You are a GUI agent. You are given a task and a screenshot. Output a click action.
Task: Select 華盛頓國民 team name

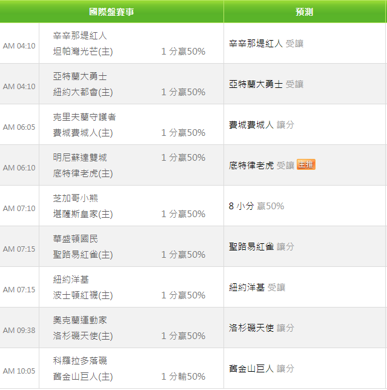[75, 239]
